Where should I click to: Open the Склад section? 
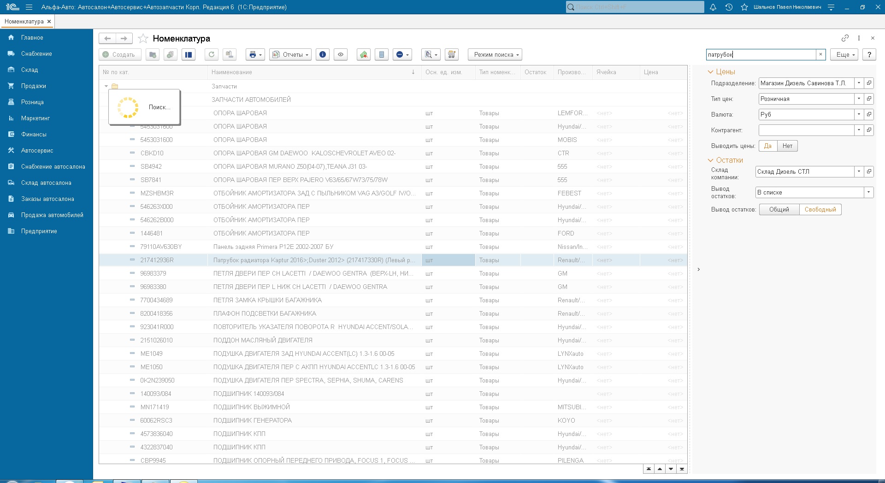46,70
